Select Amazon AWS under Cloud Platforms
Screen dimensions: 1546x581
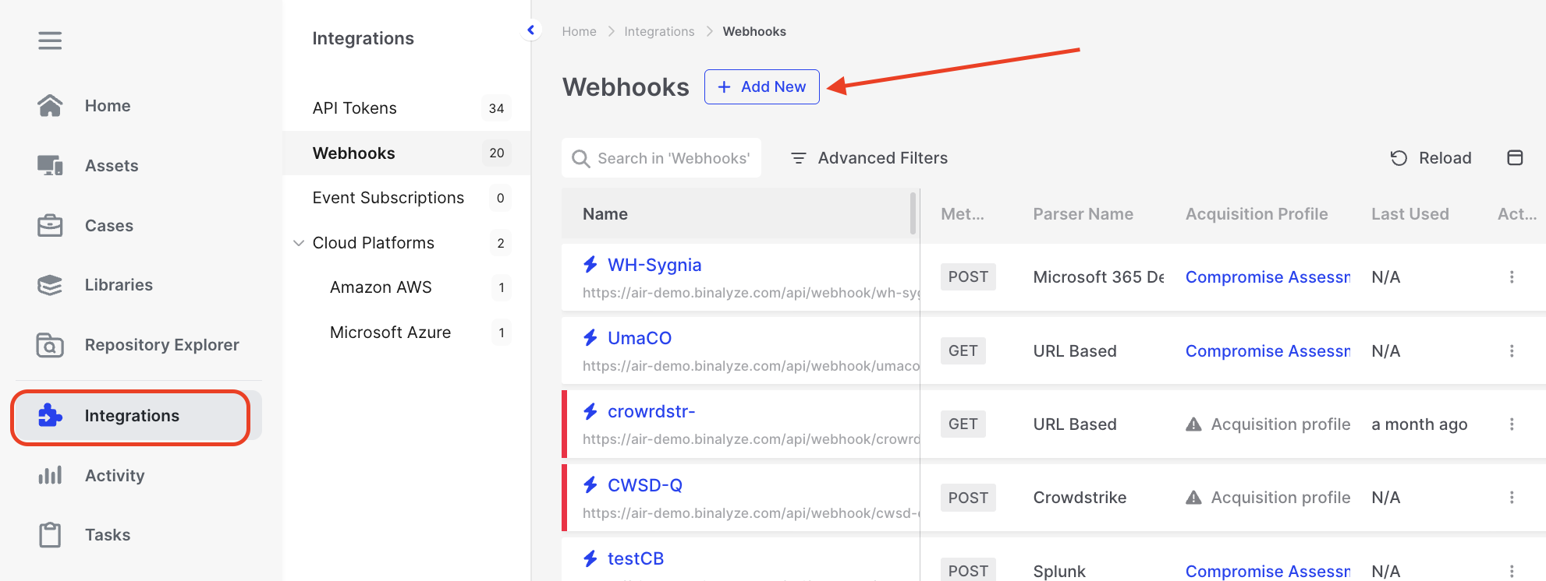(381, 287)
